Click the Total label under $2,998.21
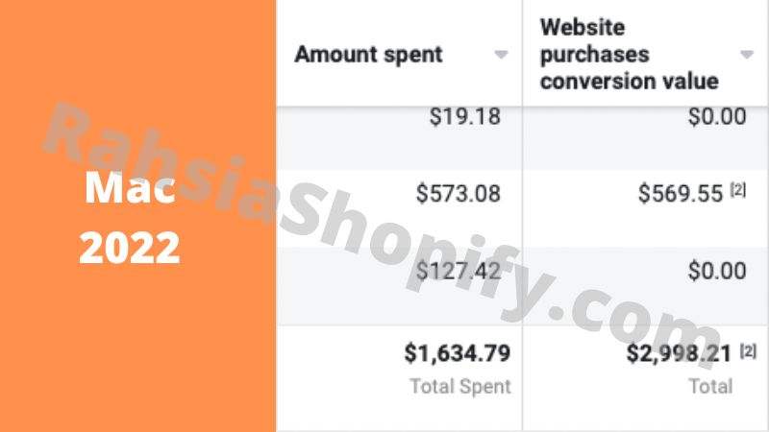The height and width of the screenshot is (432, 769). 709,387
